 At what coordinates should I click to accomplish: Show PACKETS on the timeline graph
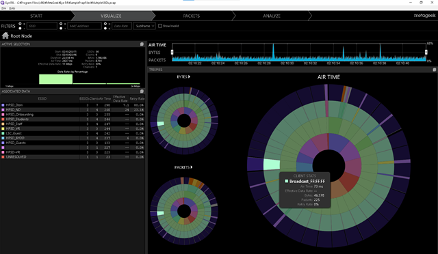[x=157, y=60]
